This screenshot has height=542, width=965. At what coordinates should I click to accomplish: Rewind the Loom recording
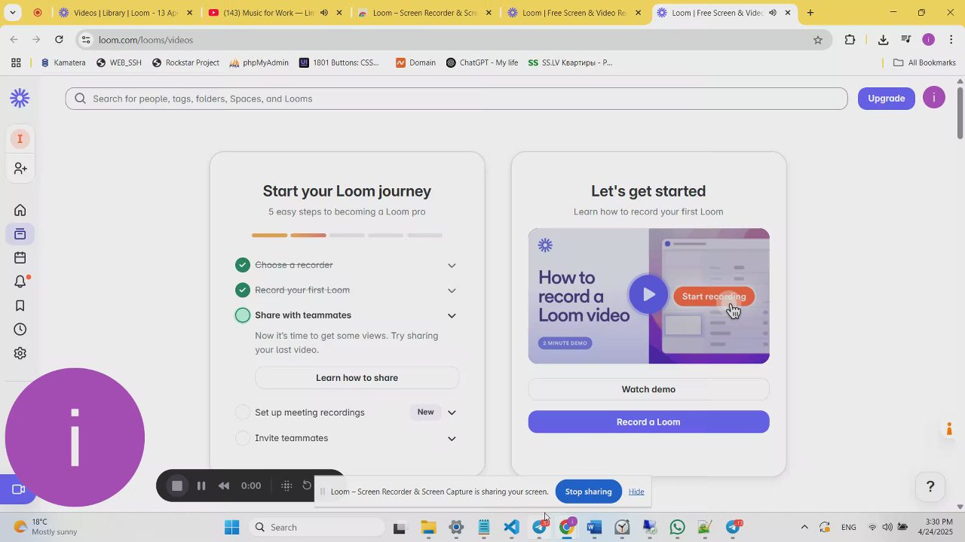224,486
